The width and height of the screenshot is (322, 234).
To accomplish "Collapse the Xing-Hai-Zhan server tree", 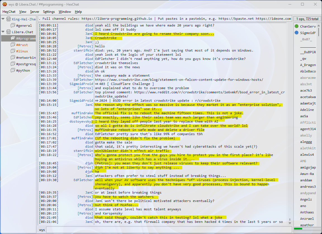I will (3, 19).
